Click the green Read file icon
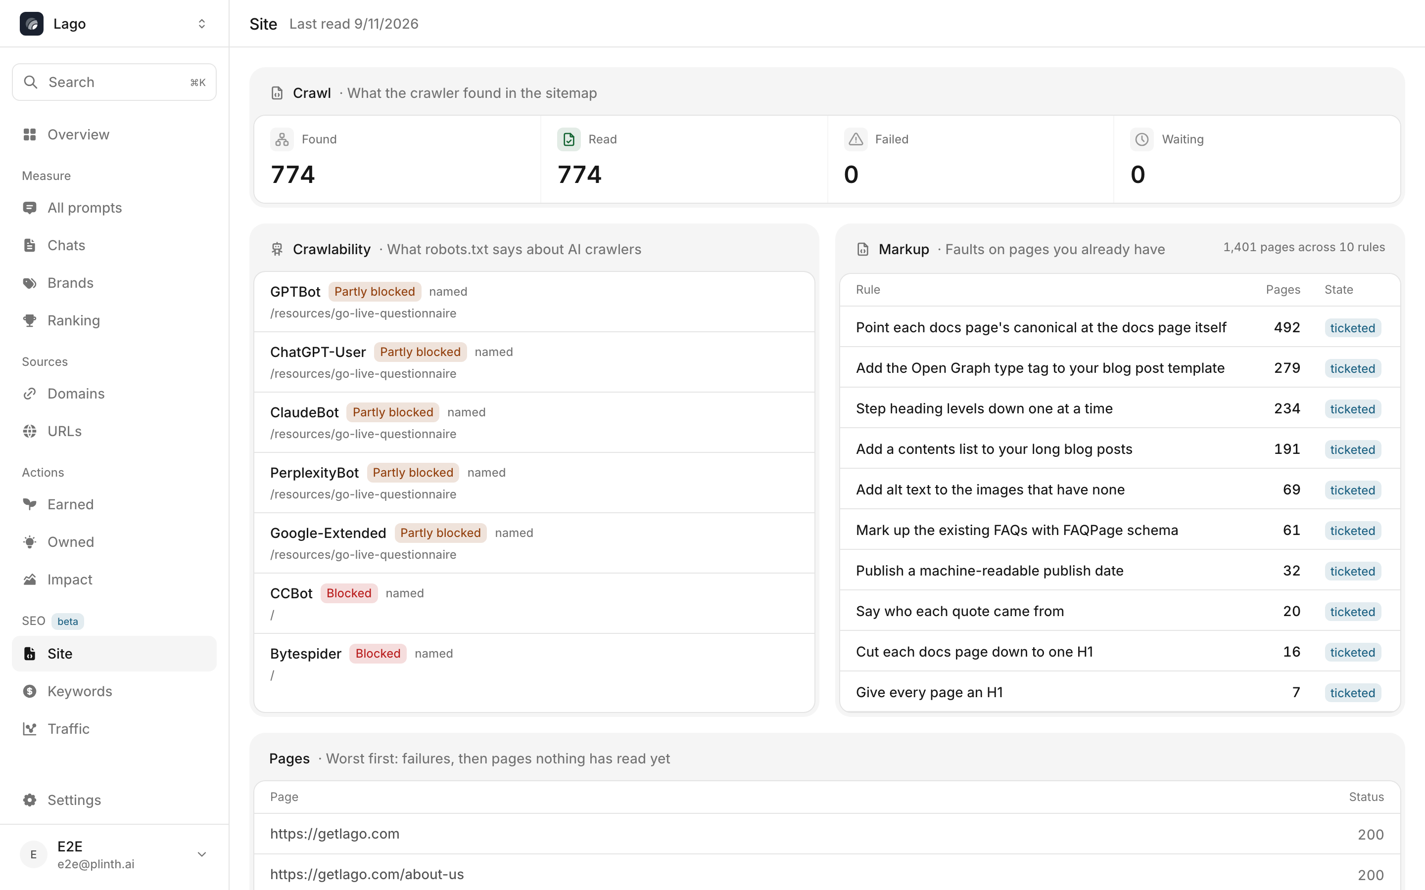Image resolution: width=1425 pixels, height=890 pixels. 569,139
